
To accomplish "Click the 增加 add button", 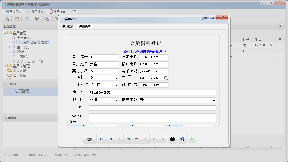I will point(90,139).
